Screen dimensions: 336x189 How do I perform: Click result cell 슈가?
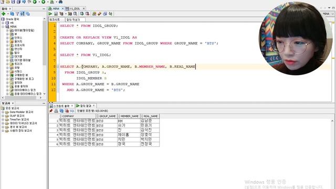129,125
